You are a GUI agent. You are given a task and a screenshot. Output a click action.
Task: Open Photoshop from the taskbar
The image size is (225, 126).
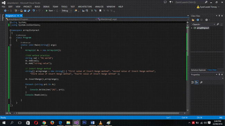[x=84, y=123]
